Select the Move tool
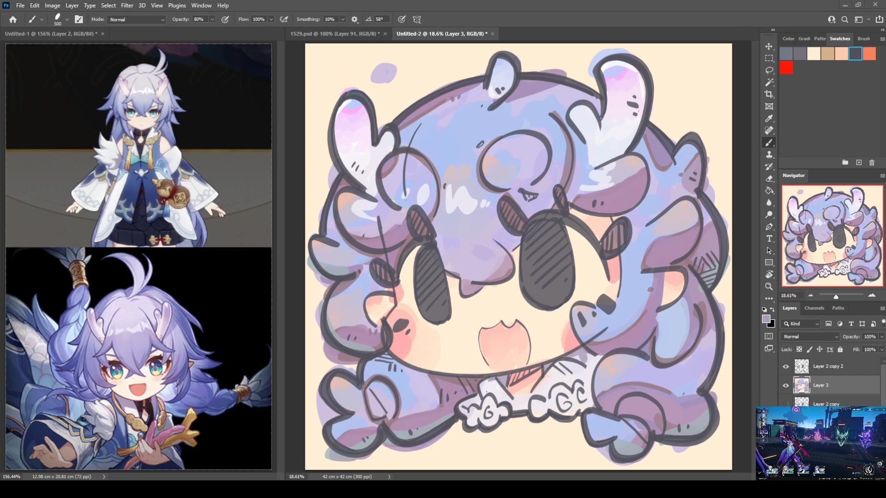886x498 pixels. pos(769,47)
